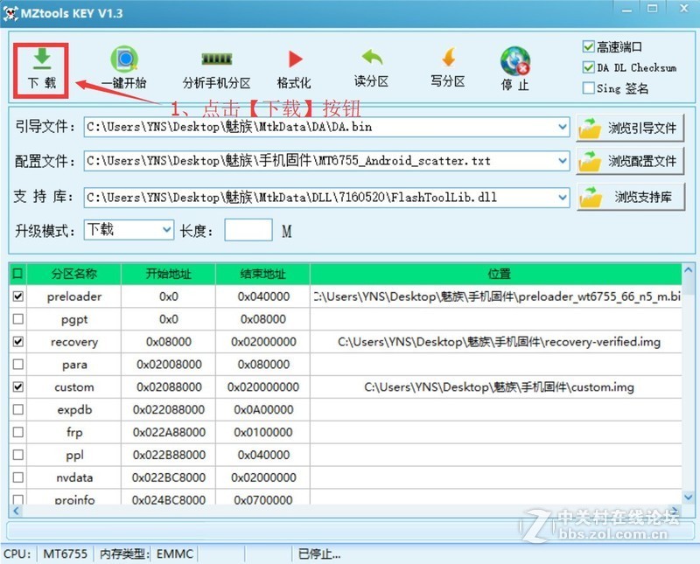The height and width of the screenshot is (564, 700).
Task: Click the 停止 stop icon
Action: (515, 59)
